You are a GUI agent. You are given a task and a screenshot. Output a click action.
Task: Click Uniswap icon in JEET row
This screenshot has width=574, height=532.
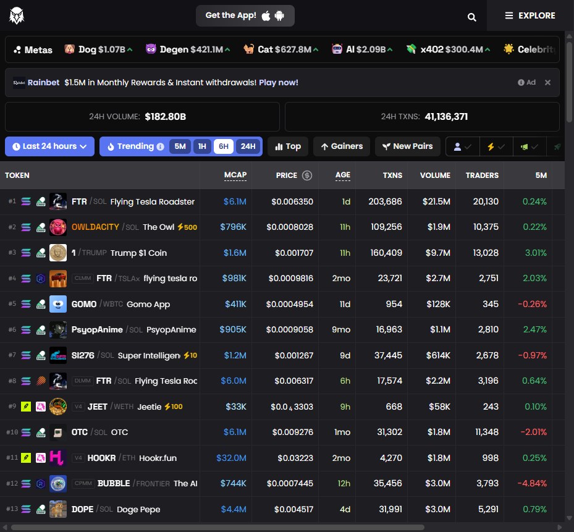(41, 407)
